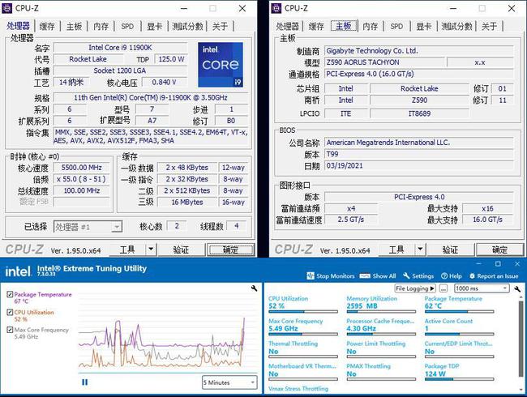
Task: Click the CPU Utilization progress bar
Action: pos(303,312)
